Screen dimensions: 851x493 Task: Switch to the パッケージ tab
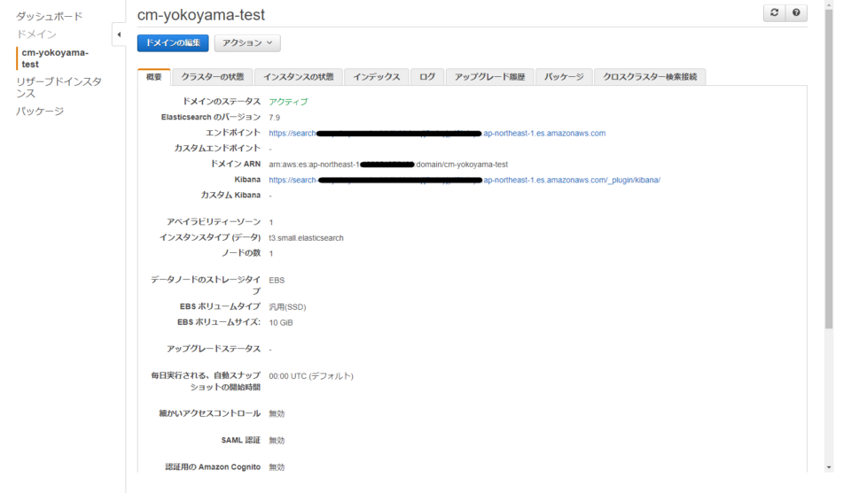coord(564,77)
